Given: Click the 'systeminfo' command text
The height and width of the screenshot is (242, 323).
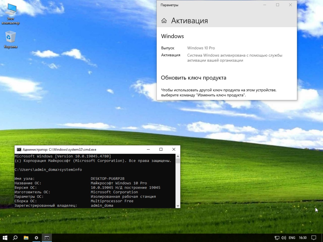Looking at the screenshot, I should click(71, 170).
